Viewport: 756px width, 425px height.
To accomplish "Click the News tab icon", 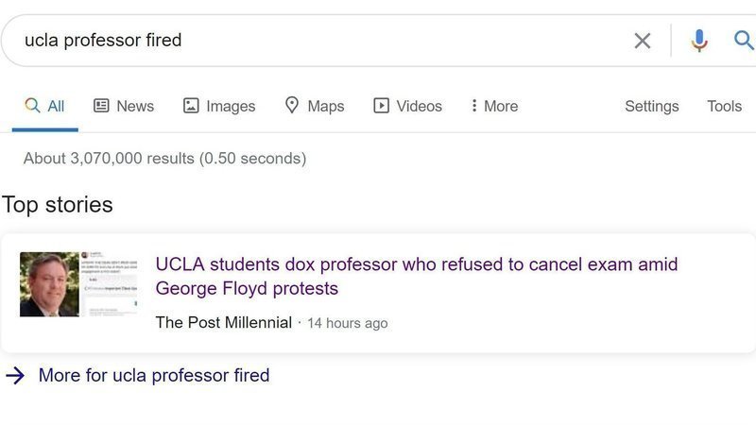I will point(101,106).
